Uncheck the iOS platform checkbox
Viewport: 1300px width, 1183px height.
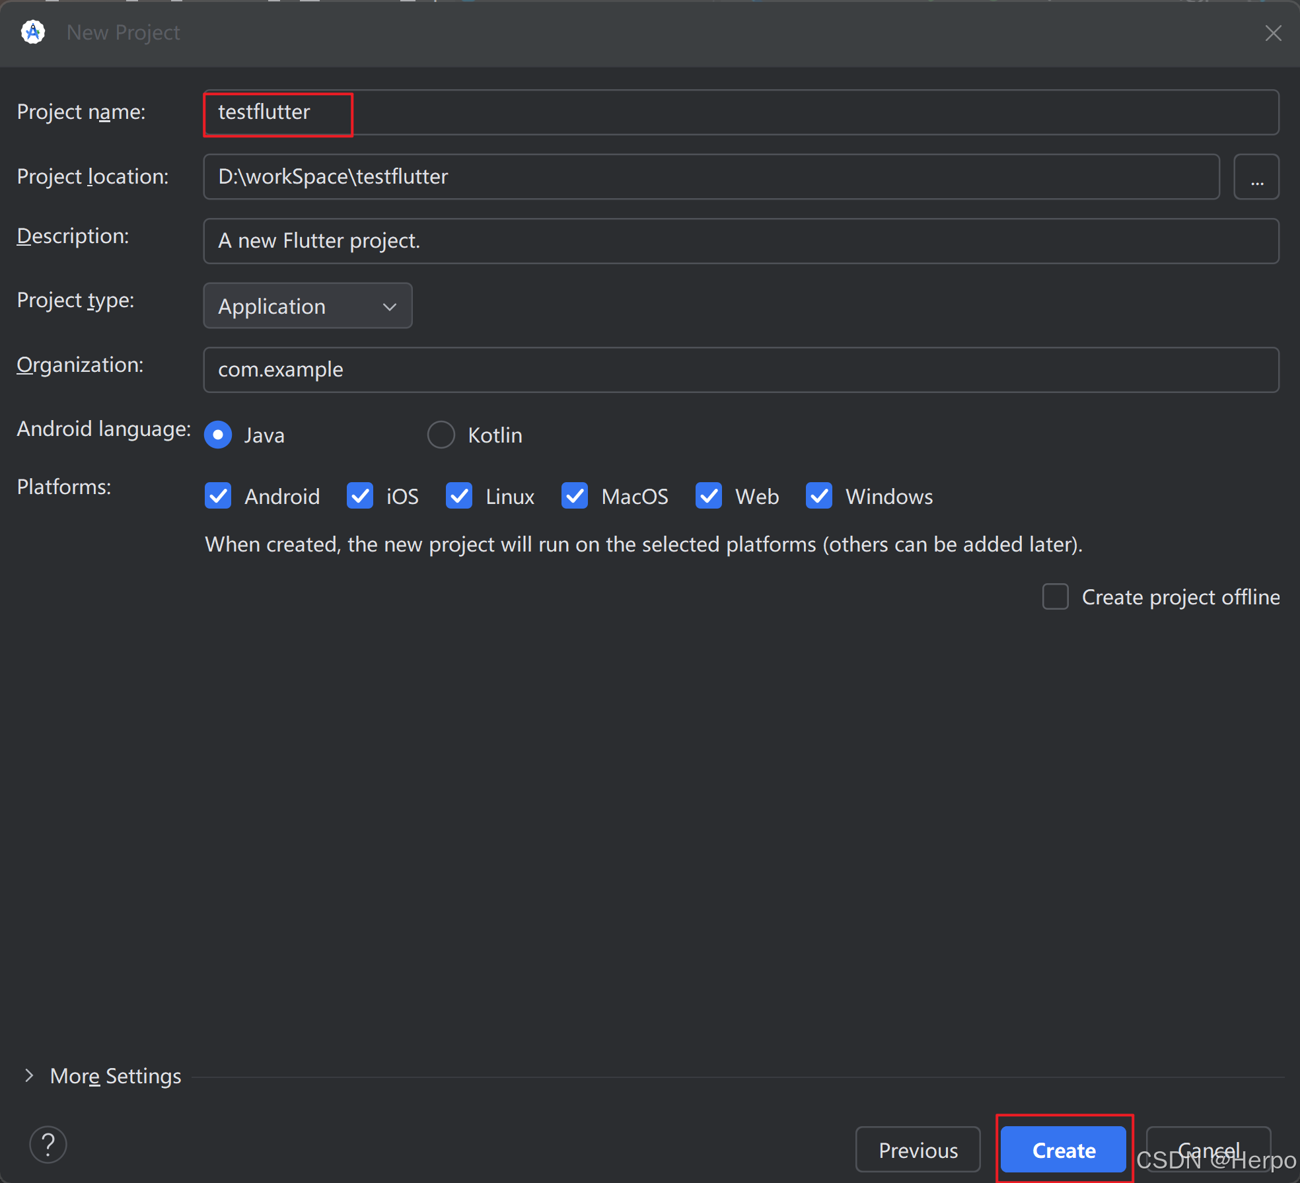click(360, 495)
